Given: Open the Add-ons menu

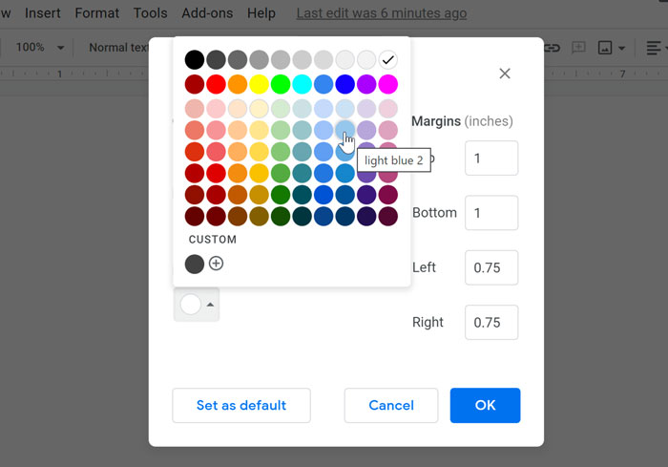Looking at the screenshot, I should pyautogui.click(x=207, y=13).
